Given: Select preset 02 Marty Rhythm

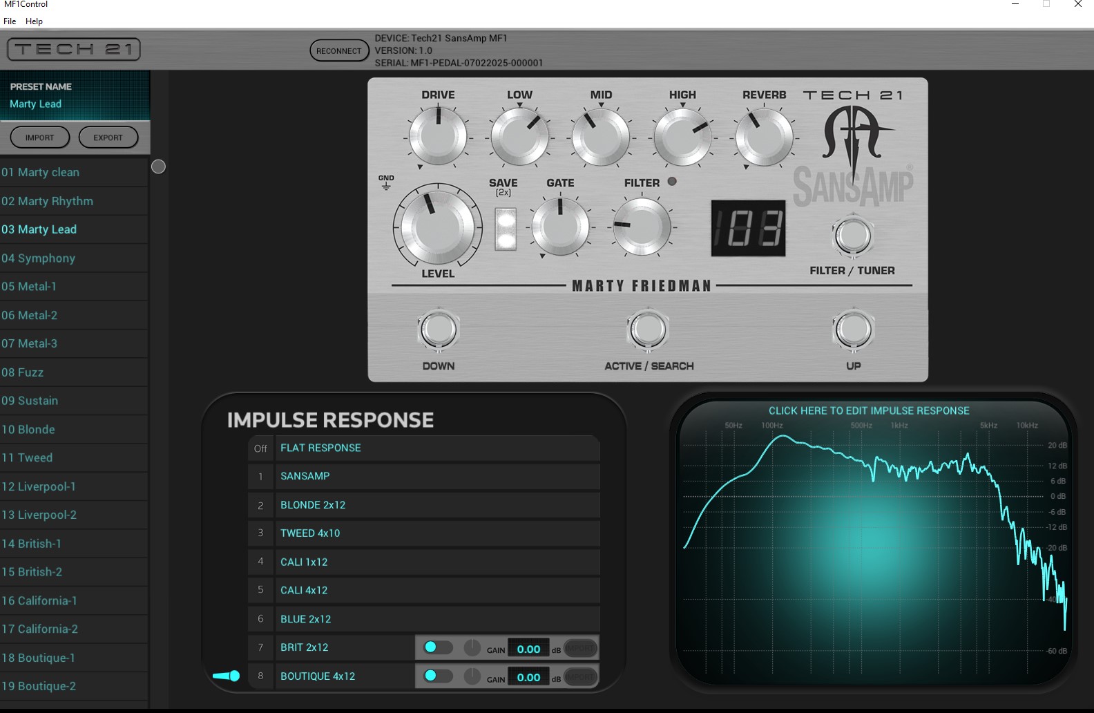Looking at the screenshot, I should pos(74,201).
